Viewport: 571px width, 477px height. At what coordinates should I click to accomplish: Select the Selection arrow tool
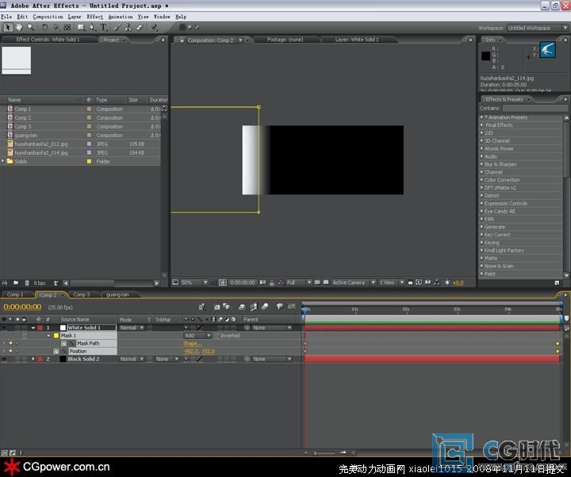coord(8,27)
